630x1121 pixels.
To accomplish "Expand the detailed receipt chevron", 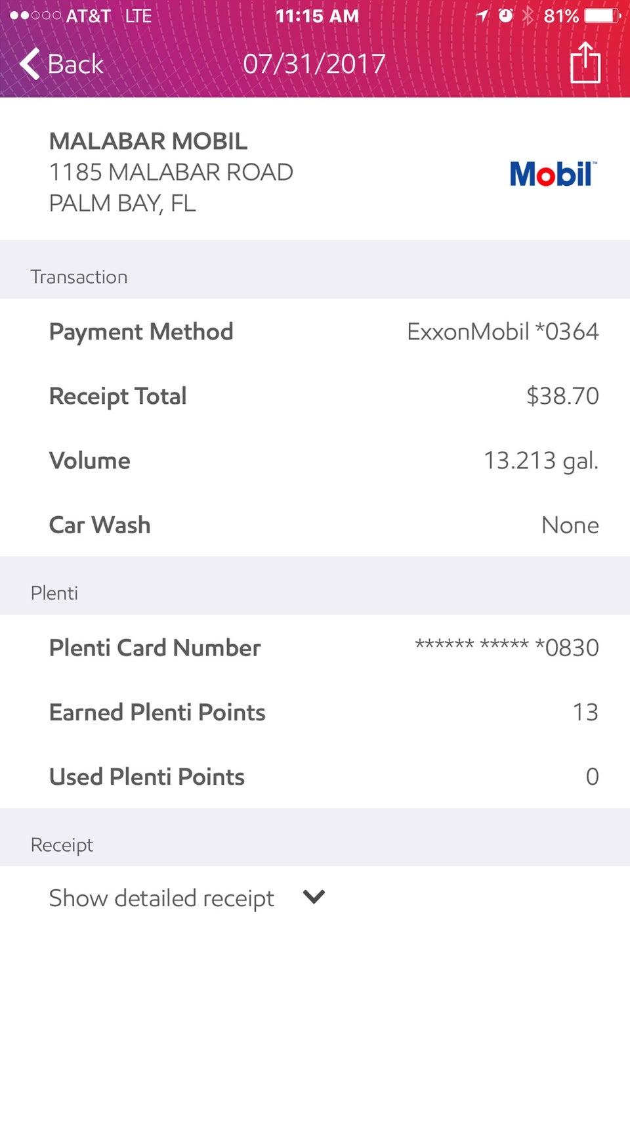I will (314, 897).
